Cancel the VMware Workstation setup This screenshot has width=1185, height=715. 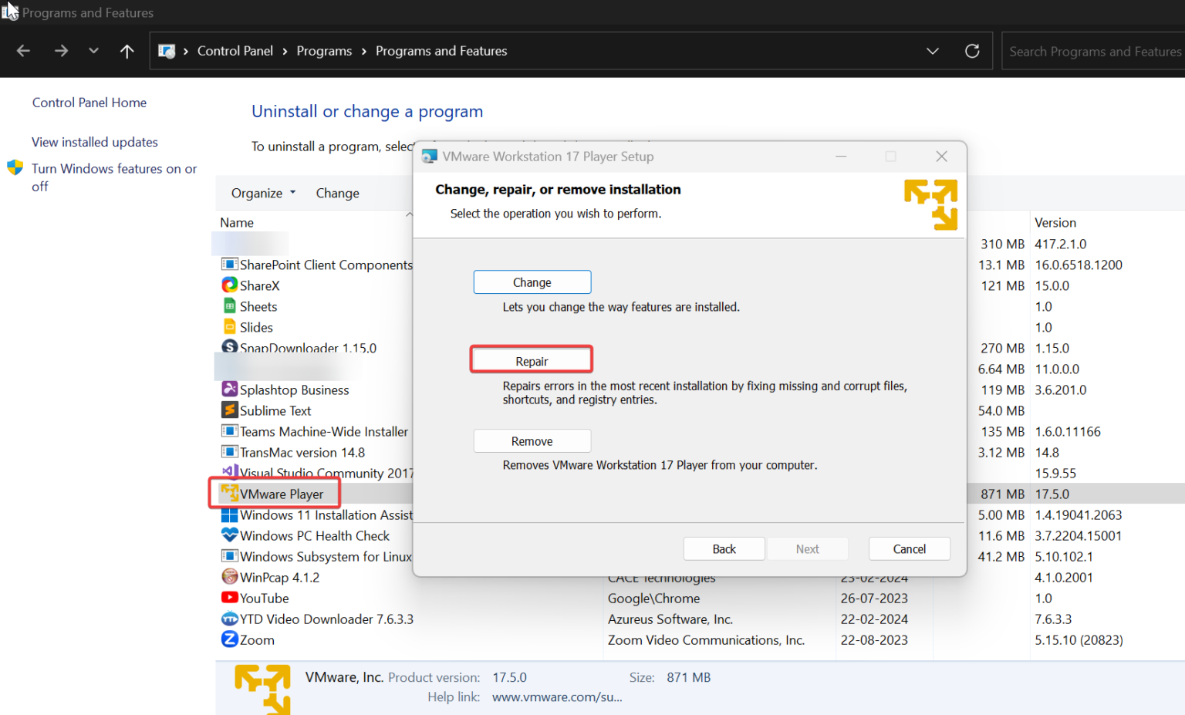pos(909,548)
